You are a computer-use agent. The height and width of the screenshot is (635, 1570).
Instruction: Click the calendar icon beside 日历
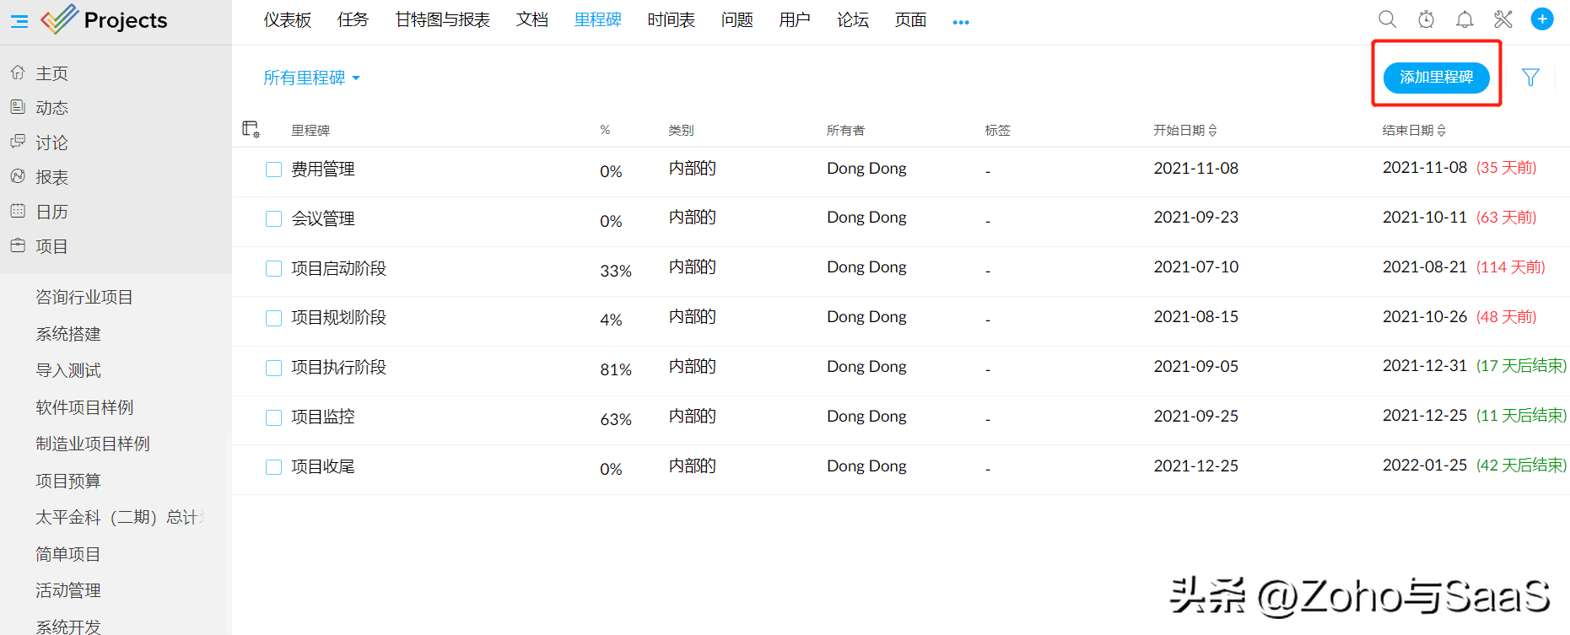click(x=18, y=211)
